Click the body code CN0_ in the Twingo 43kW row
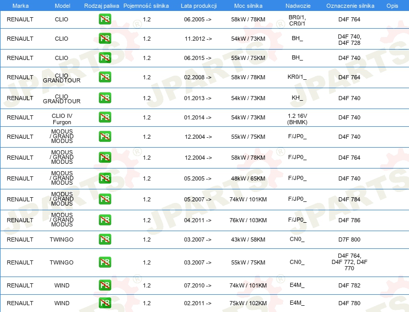This screenshot has width=409, height=312. (297, 239)
